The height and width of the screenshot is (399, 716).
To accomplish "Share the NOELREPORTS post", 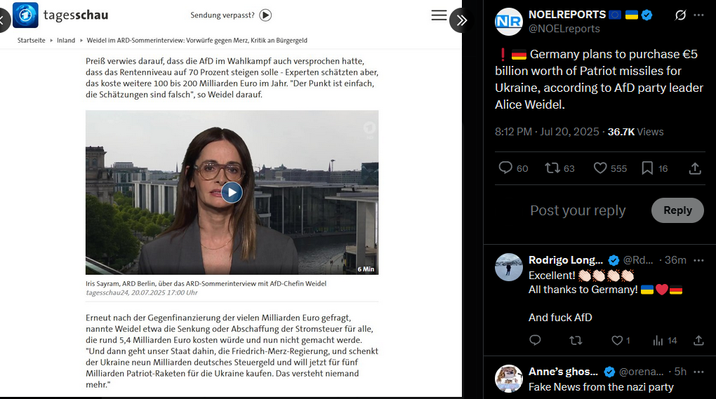I will coord(695,168).
